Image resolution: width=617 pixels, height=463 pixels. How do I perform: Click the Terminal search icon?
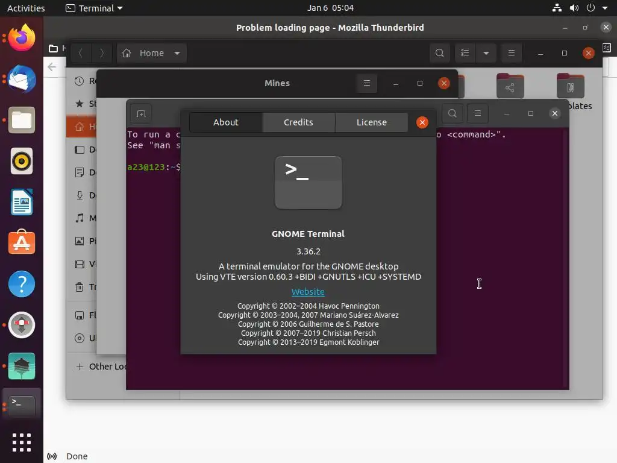[x=453, y=113]
